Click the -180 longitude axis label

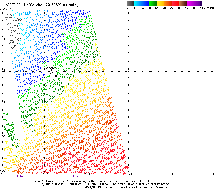coord(3,174)
